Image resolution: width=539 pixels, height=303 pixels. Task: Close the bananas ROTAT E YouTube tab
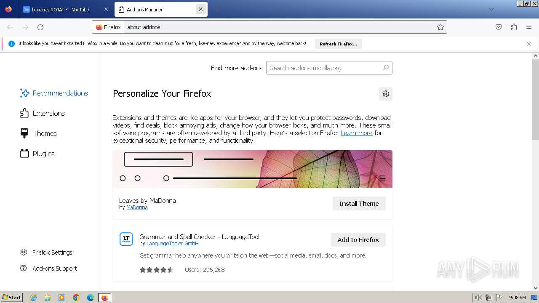(106, 9)
